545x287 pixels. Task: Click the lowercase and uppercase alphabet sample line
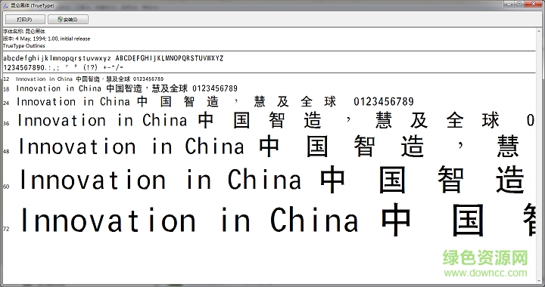(114, 58)
